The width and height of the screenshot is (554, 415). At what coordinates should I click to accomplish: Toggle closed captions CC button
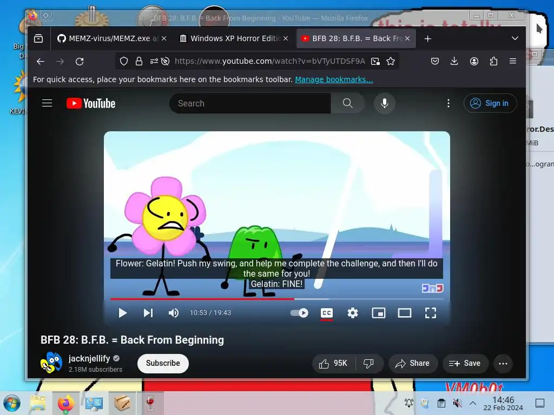327,313
